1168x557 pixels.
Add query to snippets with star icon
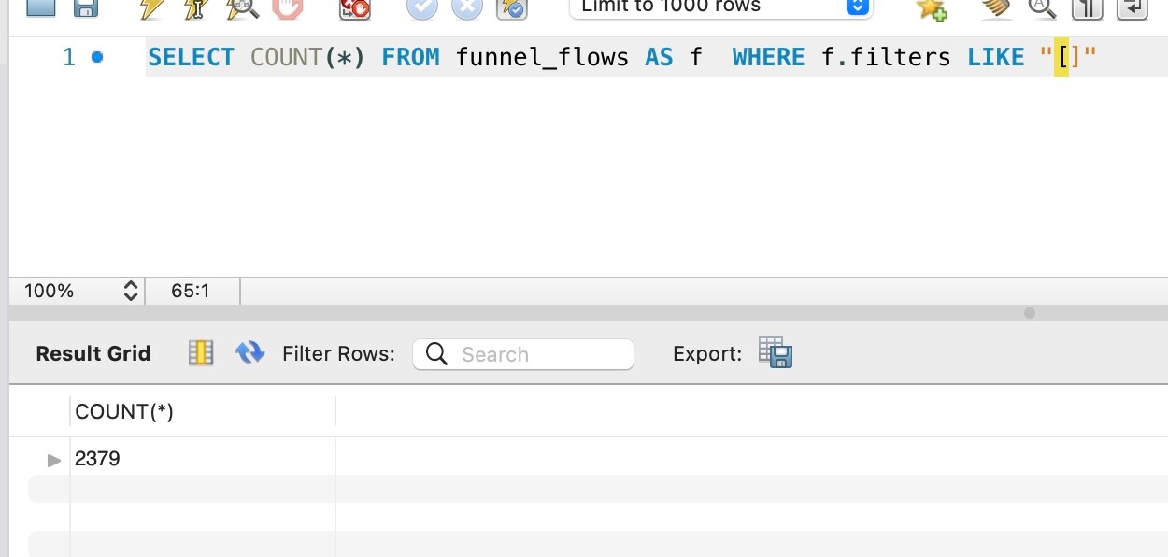click(x=932, y=9)
